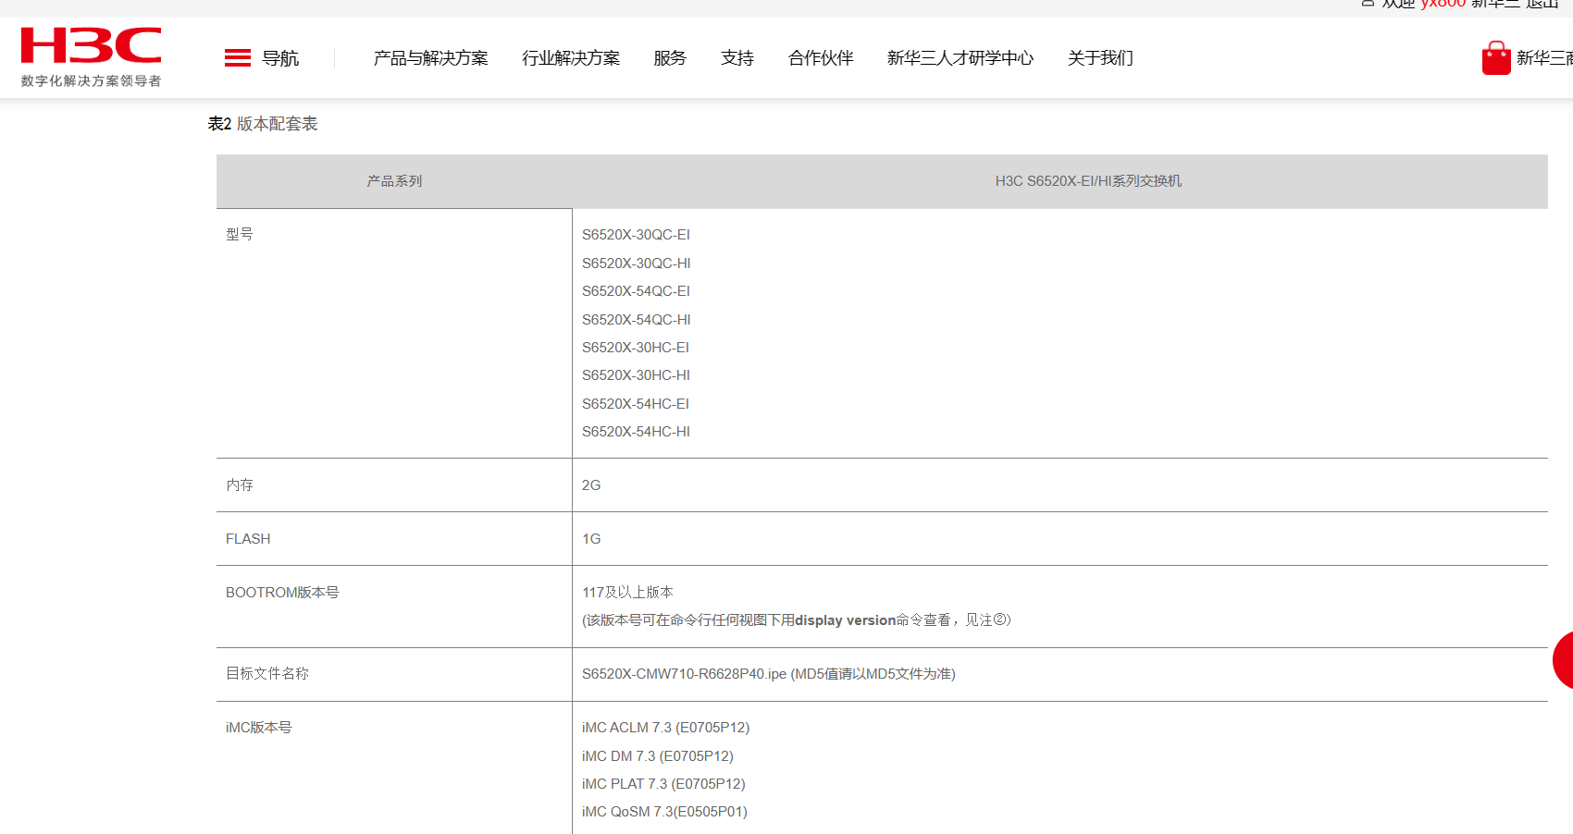Go to the 合作伙伴 menu item
Image resolution: width=1573 pixels, height=834 pixels.
coord(821,58)
